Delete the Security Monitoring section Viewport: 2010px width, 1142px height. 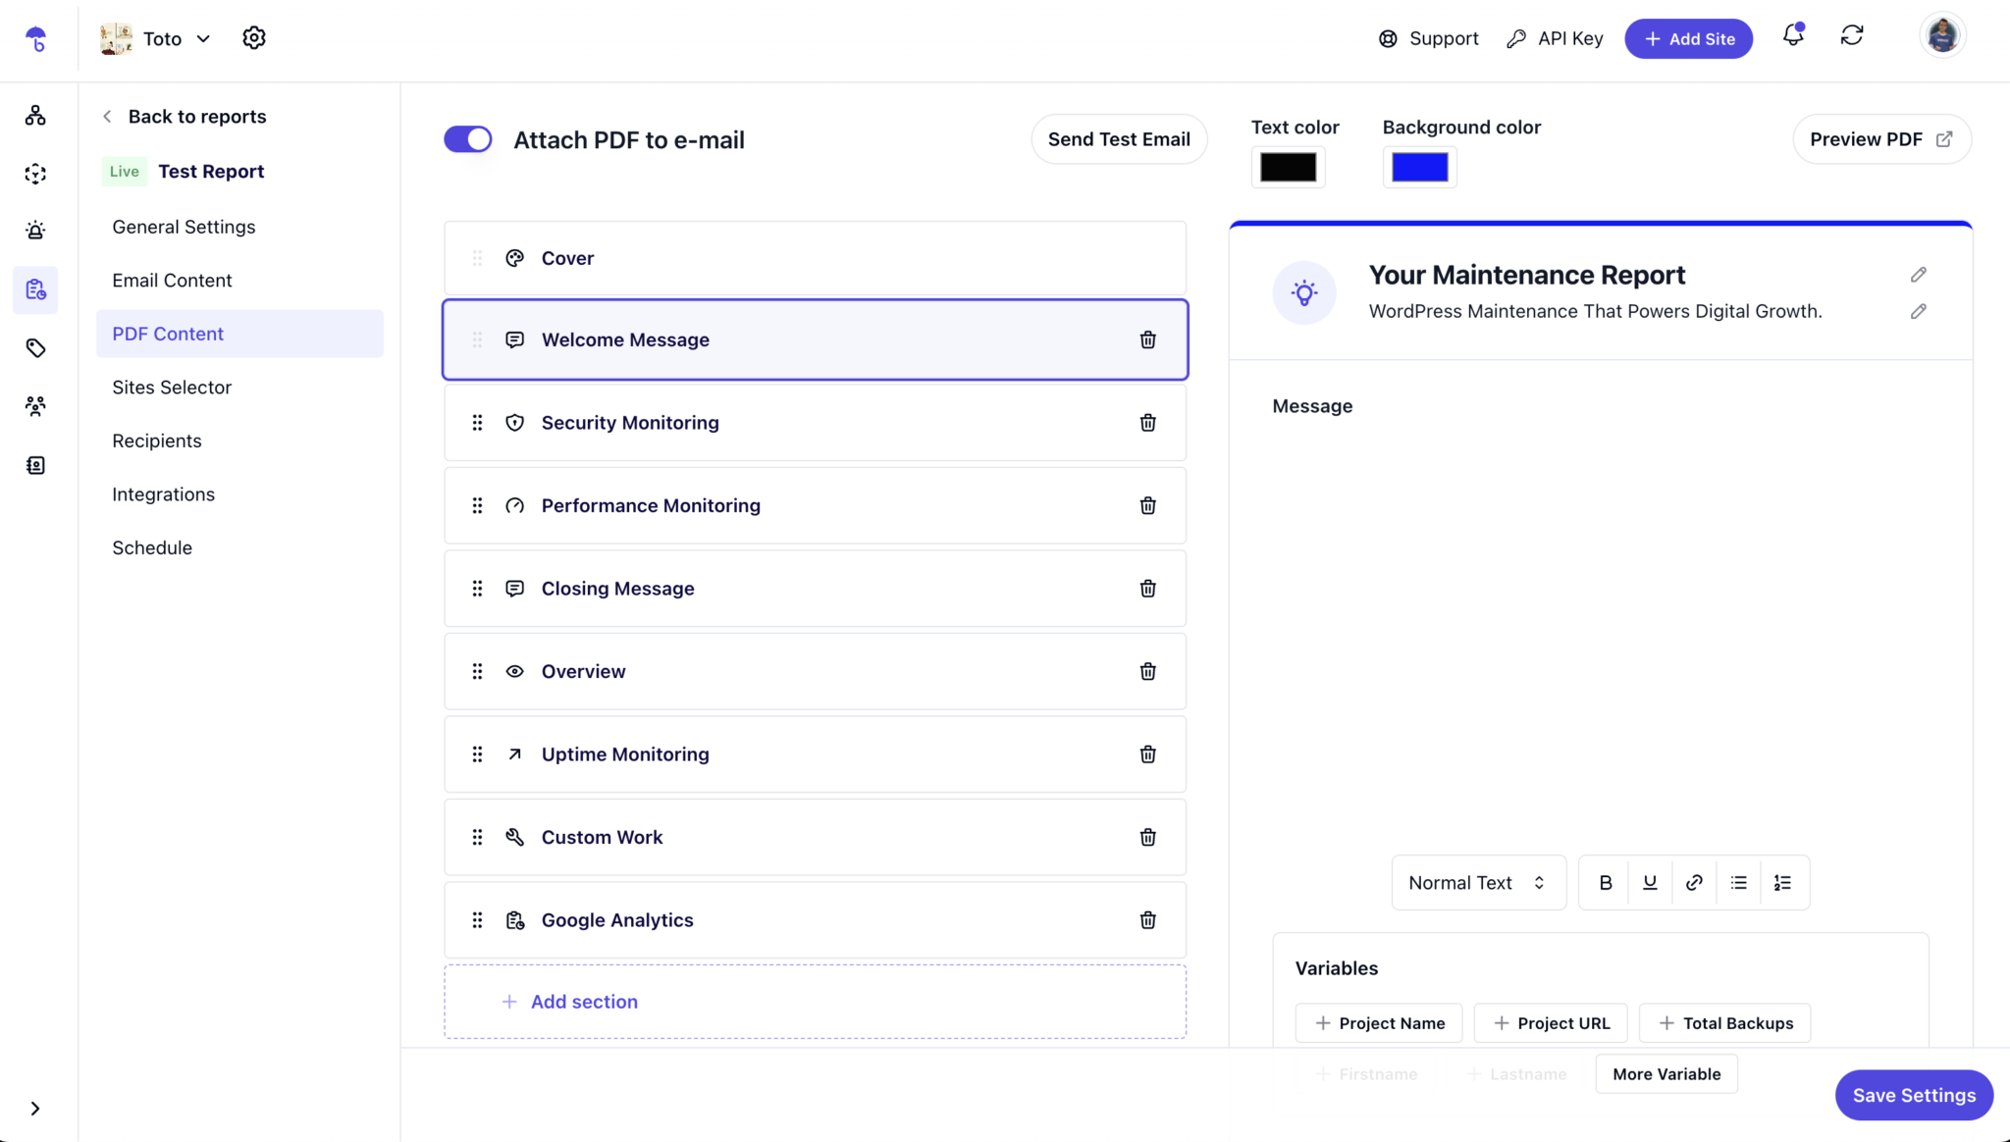[x=1147, y=423]
